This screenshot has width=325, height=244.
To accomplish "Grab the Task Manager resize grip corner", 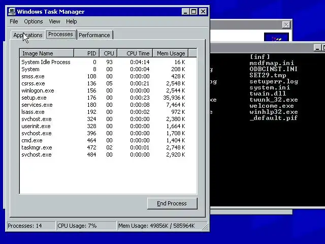I will pyautogui.click(x=206, y=227).
